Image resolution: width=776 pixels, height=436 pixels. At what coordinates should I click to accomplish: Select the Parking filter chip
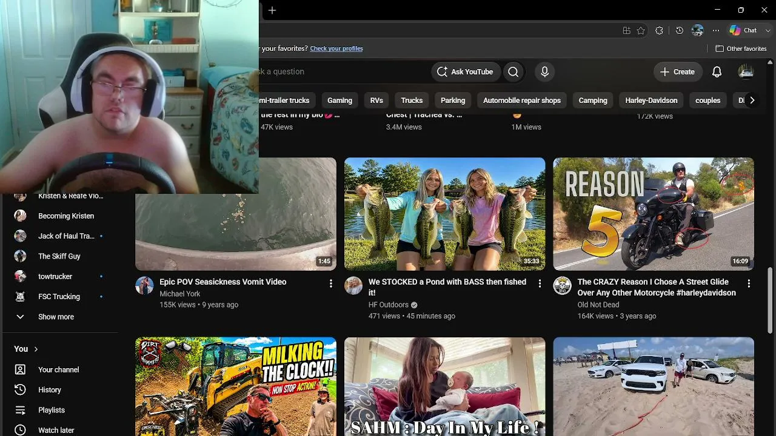[453, 101]
